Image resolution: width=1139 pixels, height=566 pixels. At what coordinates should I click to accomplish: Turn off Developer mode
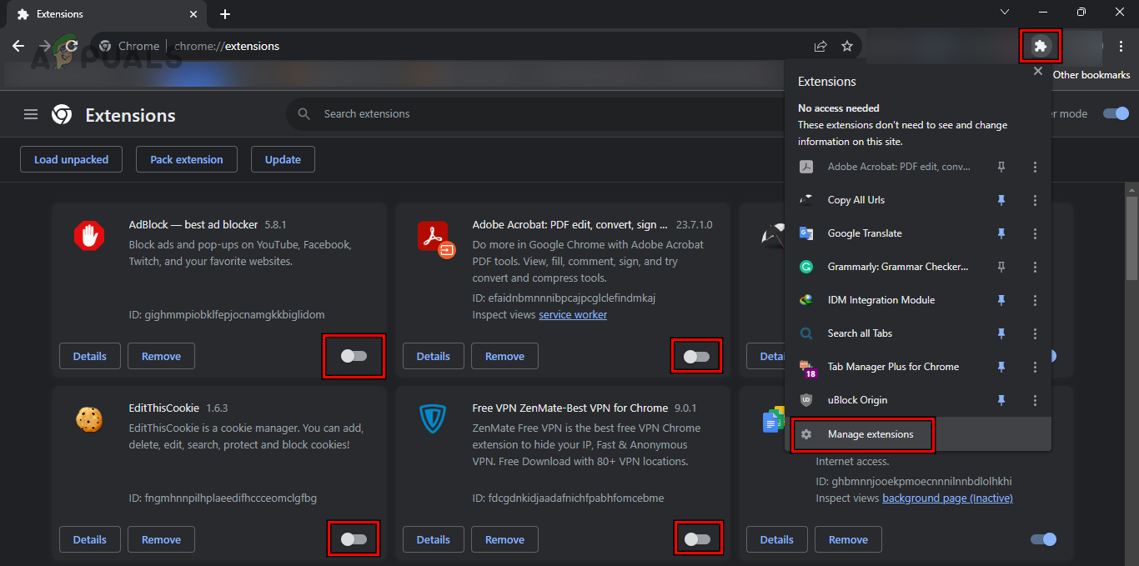pyautogui.click(x=1115, y=113)
